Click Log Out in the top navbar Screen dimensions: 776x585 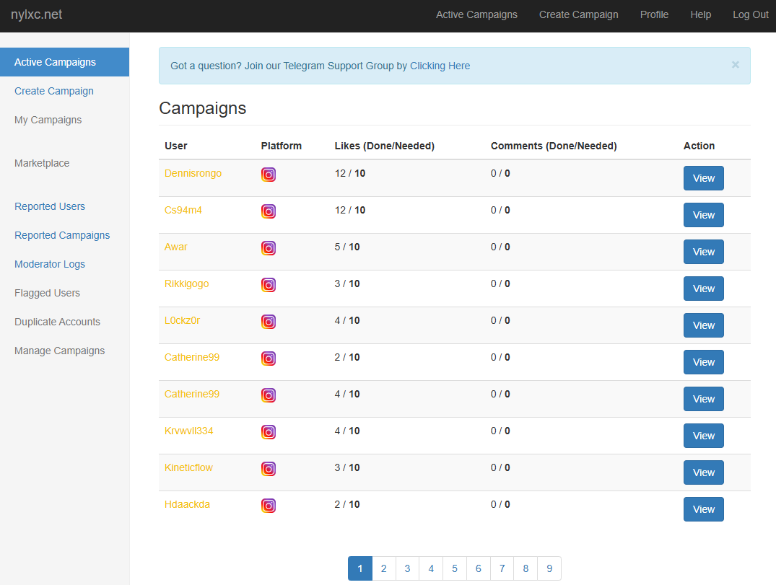(750, 15)
